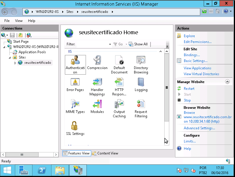Switch to Content View tab
Viewport: 235px width, 177px height.
pyautogui.click(x=105, y=153)
